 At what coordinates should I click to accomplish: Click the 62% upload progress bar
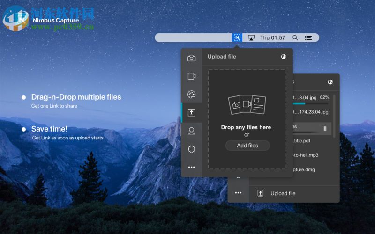tap(311, 103)
